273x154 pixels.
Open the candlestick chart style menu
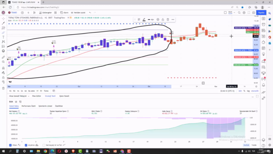point(34,12)
